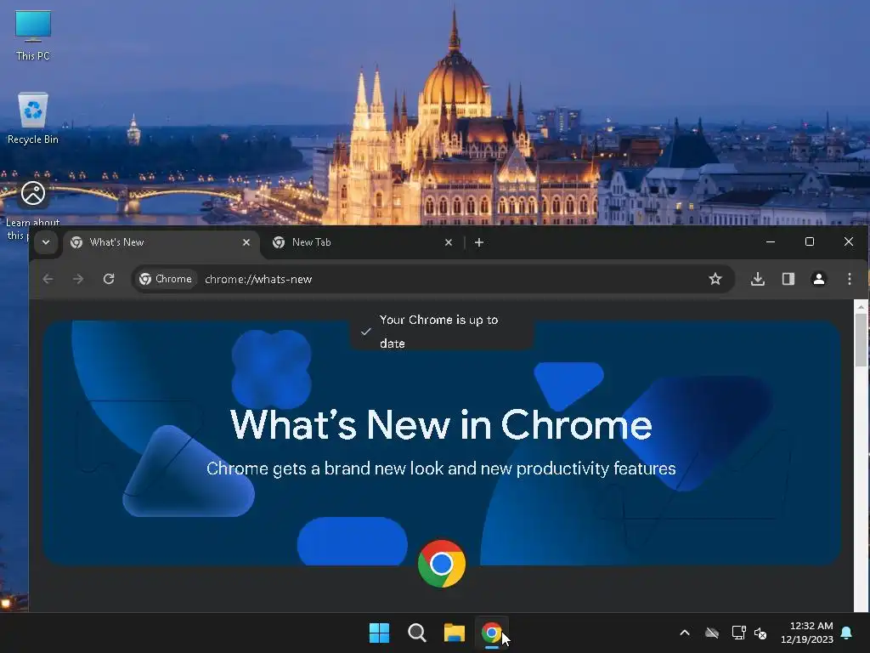Select This PC desktop icon

[33, 36]
